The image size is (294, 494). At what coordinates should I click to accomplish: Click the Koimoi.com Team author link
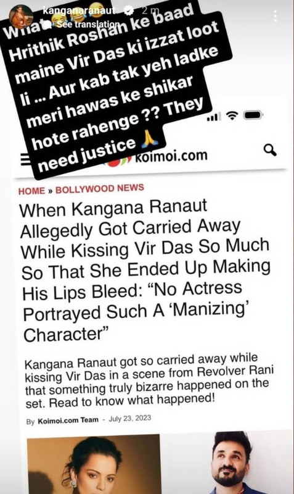tap(68, 421)
